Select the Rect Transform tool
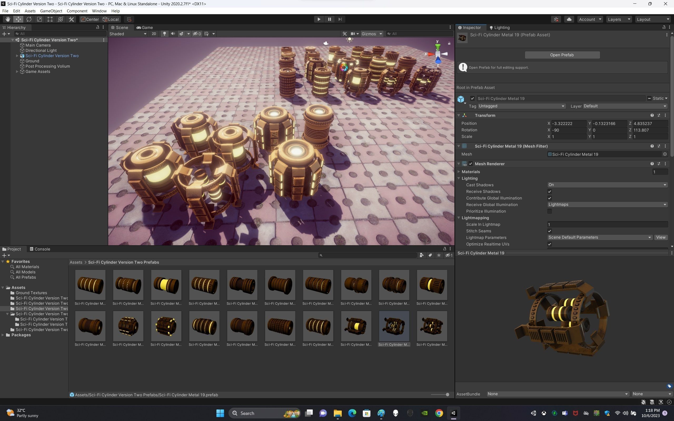The width and height of the screenshot is (674, 421). (x=50, y=19)
